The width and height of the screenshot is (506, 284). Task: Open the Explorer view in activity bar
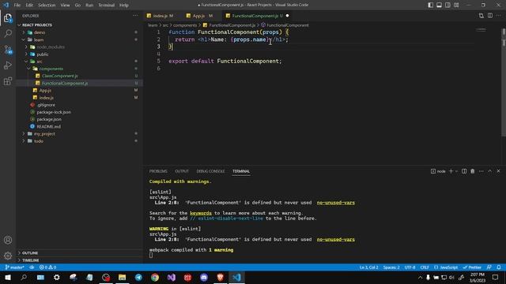pos(8,18)
